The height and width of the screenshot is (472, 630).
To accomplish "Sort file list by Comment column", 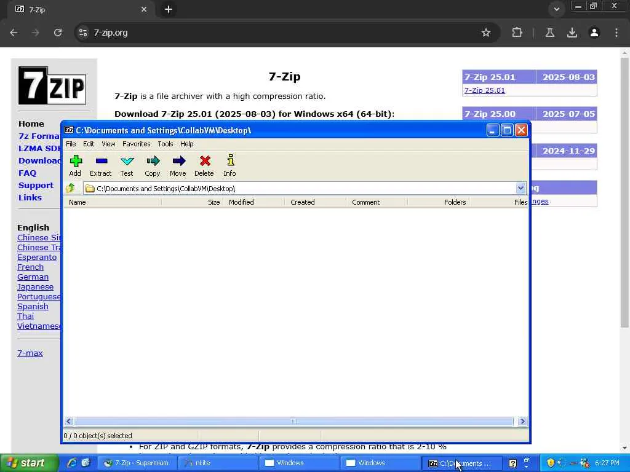I will [x=377, y=202].
